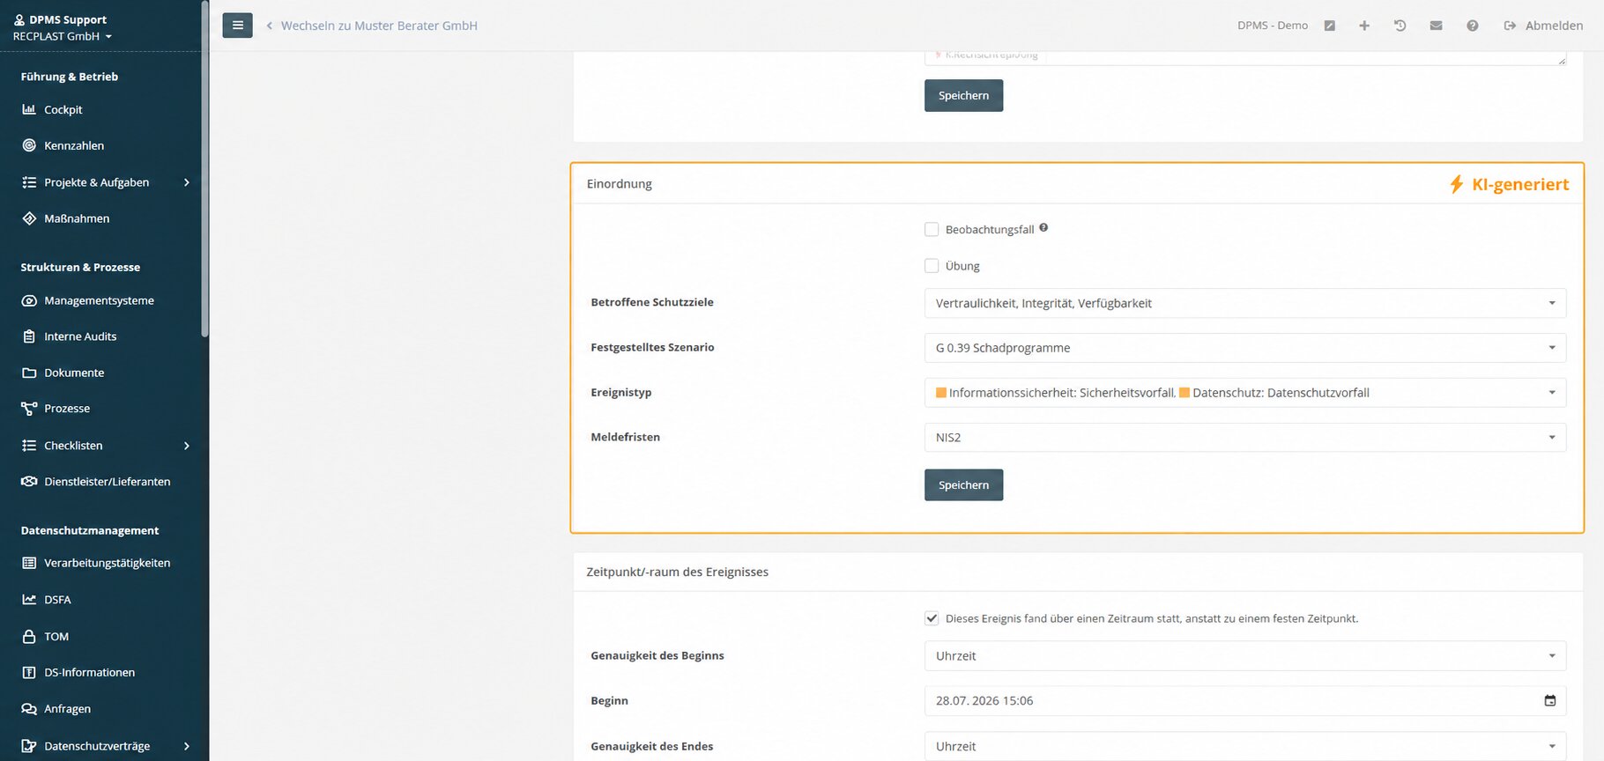Click the Führung & Betrieb section label

tap(70, 77)
